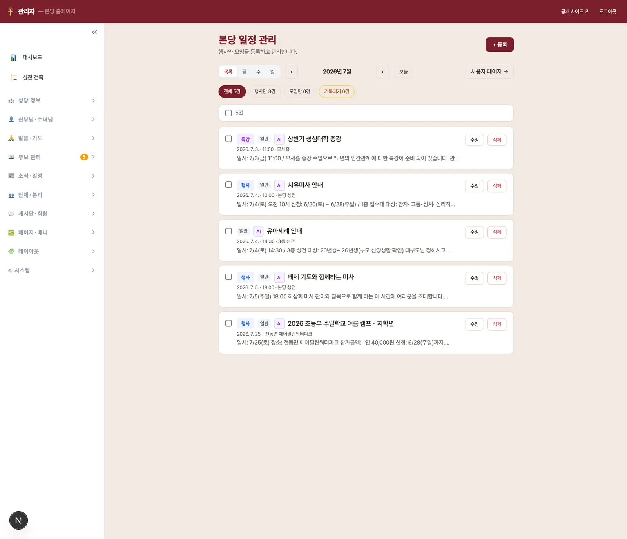Click the 소식·일정 newspaper icon
Image resolution: width=627 pixels, height=539 pixels.
[x=11, y=176]
